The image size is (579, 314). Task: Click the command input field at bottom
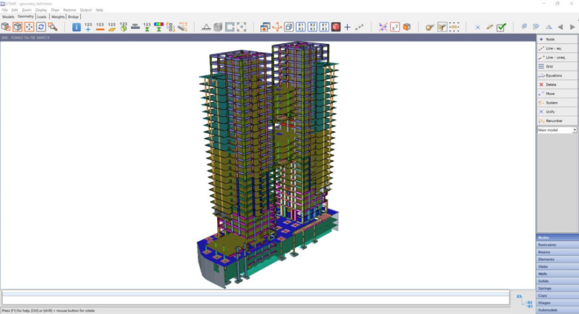pos(255,297)
